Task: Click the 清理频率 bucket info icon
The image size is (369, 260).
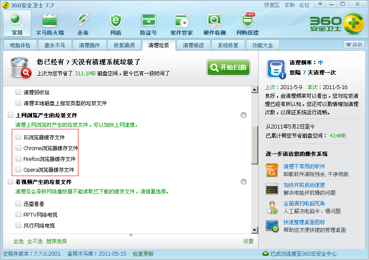Action: tap(276, 69)
